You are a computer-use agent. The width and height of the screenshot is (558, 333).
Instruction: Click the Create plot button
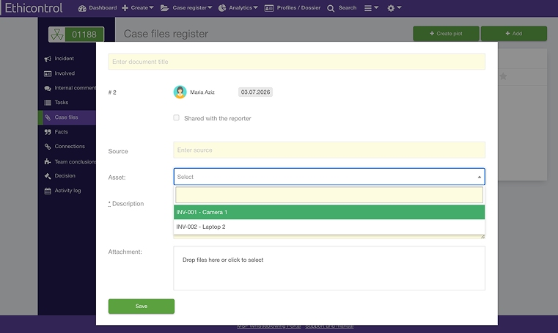click(446, 34)
